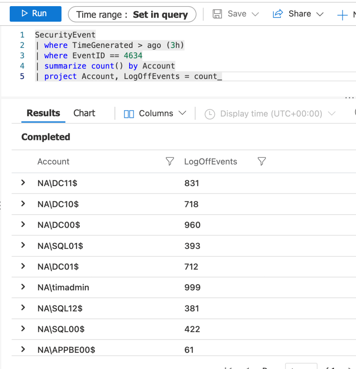Expand the NA\SQL01$ row
The width and height of the screenshot is (356, 369).
(23, 245)
